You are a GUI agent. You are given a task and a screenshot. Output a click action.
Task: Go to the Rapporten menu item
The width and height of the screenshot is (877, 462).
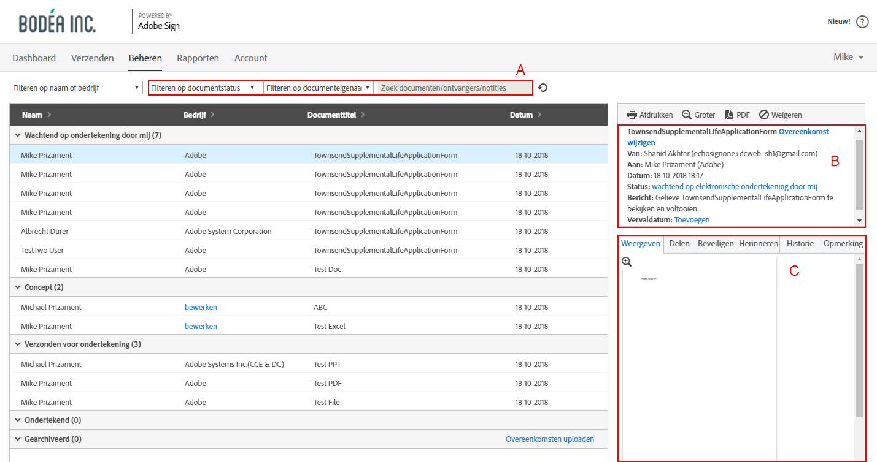tap(198, 58)
